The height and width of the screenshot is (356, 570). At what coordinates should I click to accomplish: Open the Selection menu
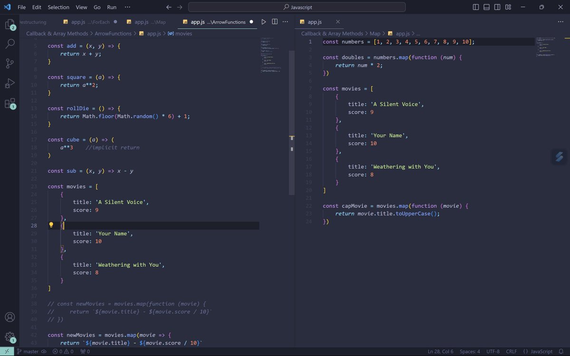click(58, 7)
